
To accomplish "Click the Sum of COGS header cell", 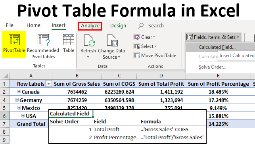I will (119, 84).
